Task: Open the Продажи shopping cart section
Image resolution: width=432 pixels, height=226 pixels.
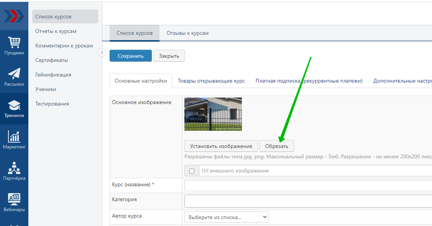Action: [14, 46]
